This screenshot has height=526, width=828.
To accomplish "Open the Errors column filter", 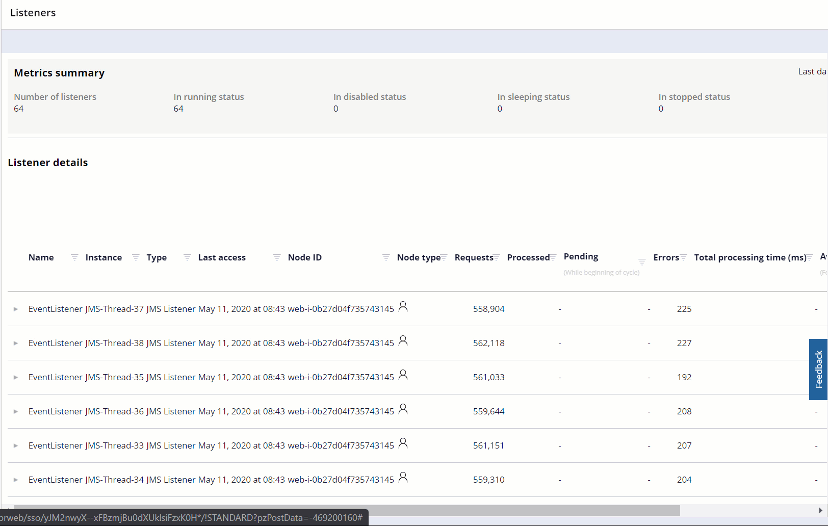I will tap(683, 257).
